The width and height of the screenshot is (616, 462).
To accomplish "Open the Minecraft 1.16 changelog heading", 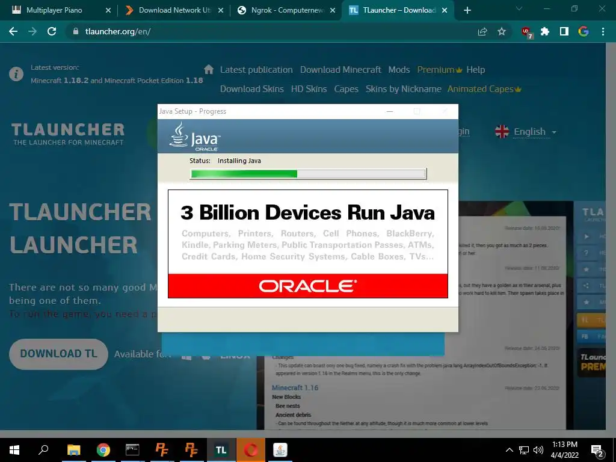I will (x=295, y=388).
